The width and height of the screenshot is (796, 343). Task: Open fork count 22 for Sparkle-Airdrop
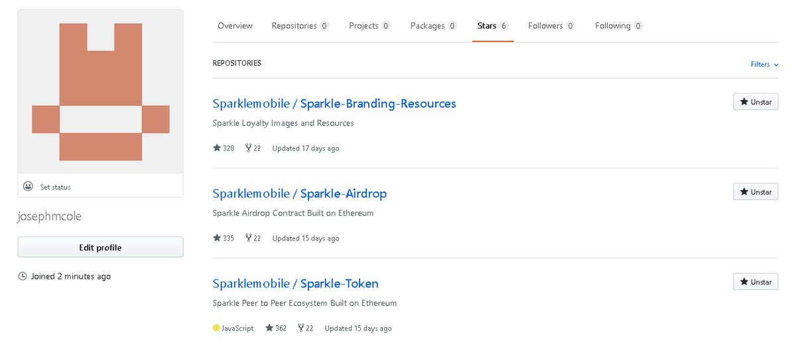click(253, 238)
